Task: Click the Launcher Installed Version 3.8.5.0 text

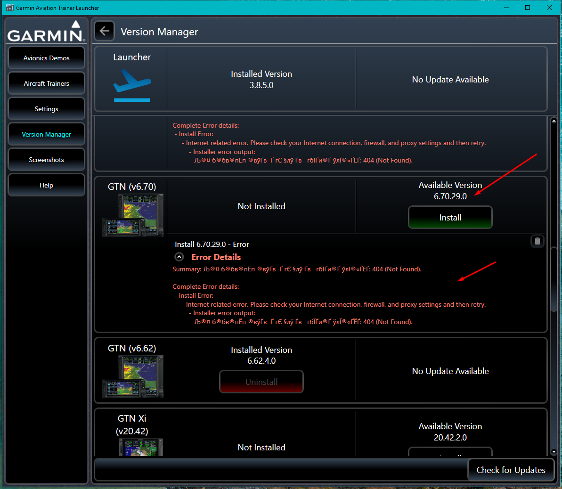Action: click(x=261, y=79)
